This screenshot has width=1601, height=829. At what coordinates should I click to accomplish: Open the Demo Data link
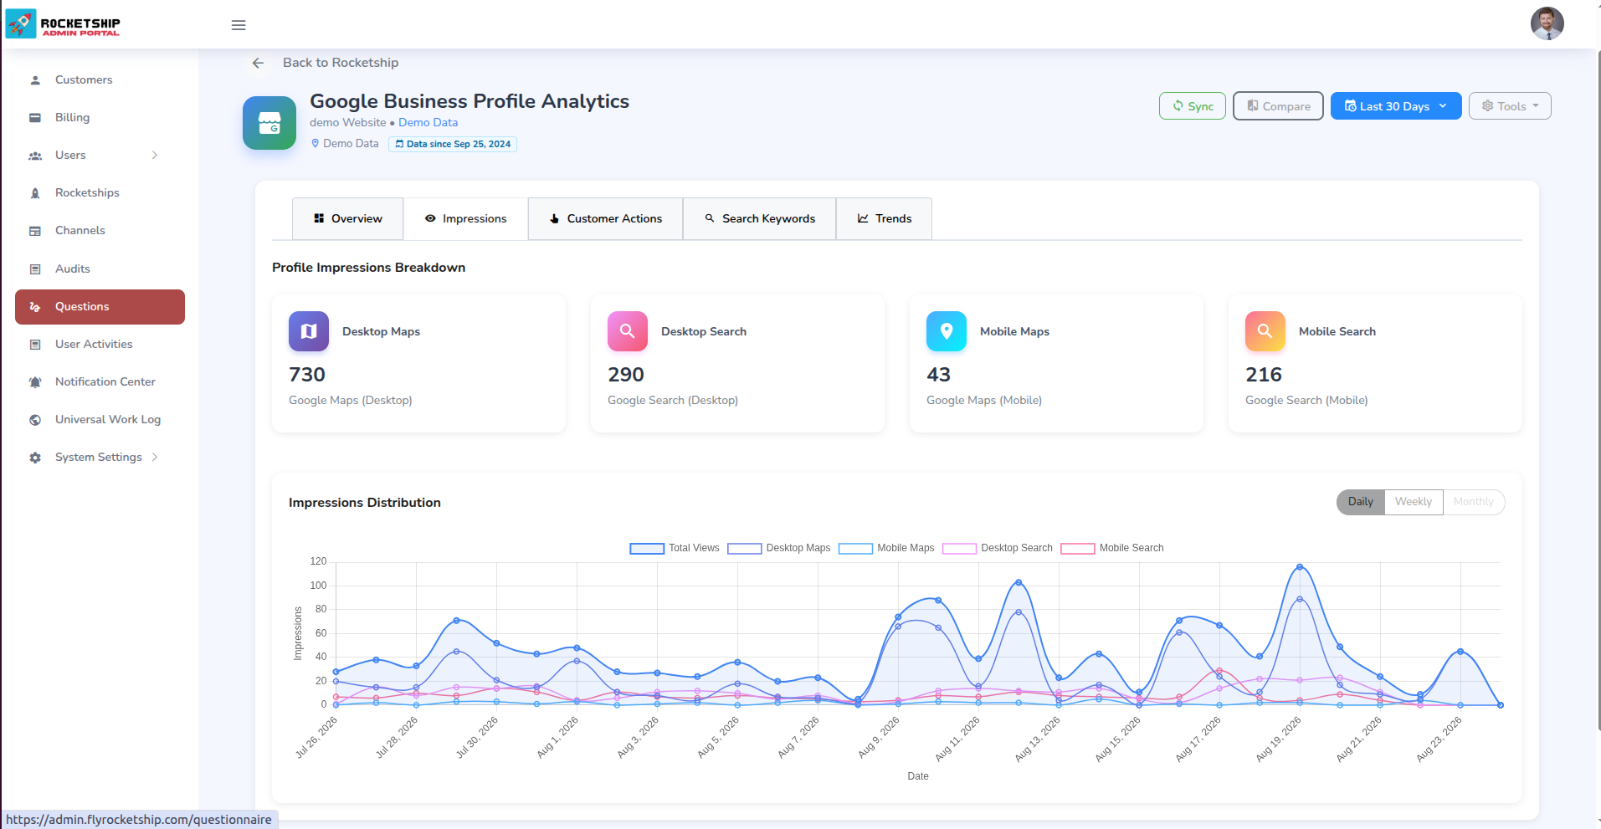click(x=428, y=122)
